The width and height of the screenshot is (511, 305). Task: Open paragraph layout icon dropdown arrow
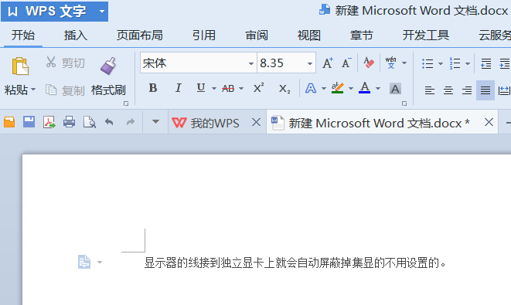(x=100, y=262)
